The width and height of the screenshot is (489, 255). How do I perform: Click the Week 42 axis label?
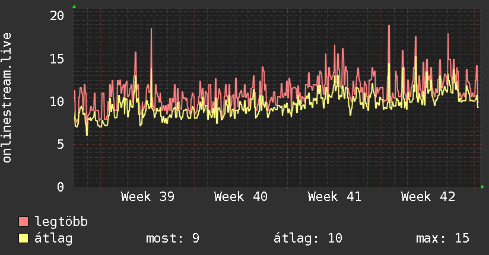tap(428, 197)
